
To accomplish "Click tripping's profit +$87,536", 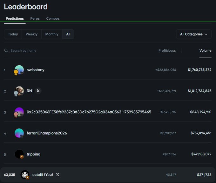I will (169, 154).
